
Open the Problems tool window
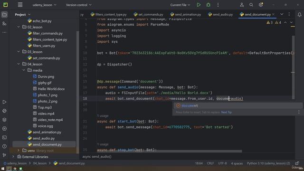coord(4,146)
